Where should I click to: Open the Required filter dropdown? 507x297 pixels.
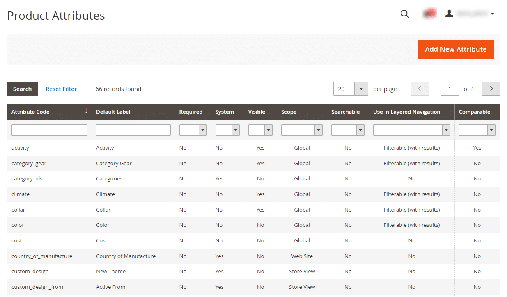(x=202, y=130)
